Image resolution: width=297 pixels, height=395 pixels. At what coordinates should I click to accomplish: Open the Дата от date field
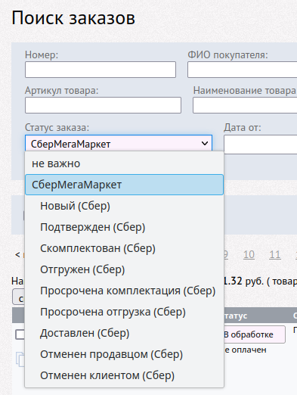(x=261, y=145)
